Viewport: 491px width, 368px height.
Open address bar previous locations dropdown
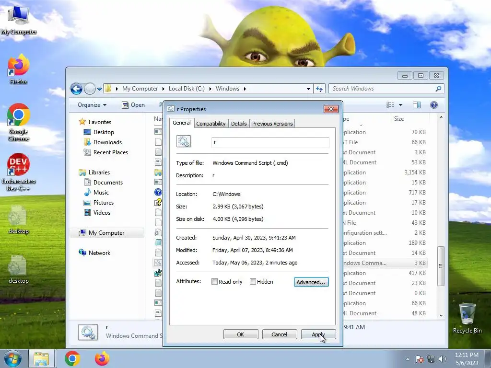pyautogui.click(x=308, y=89)
